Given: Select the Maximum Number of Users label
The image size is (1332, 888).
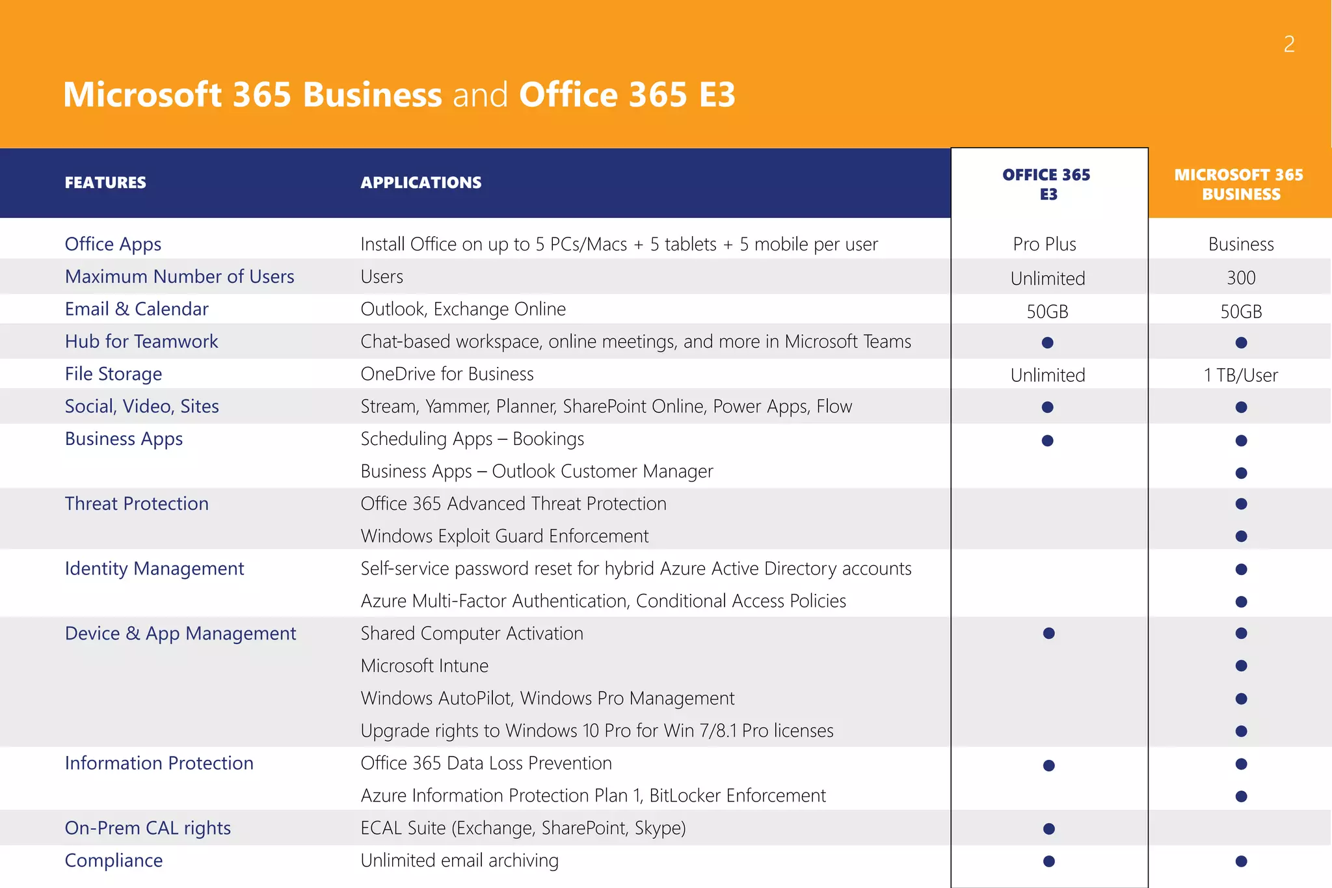Looking at the screenshot, I should click(x=180, y=276).
